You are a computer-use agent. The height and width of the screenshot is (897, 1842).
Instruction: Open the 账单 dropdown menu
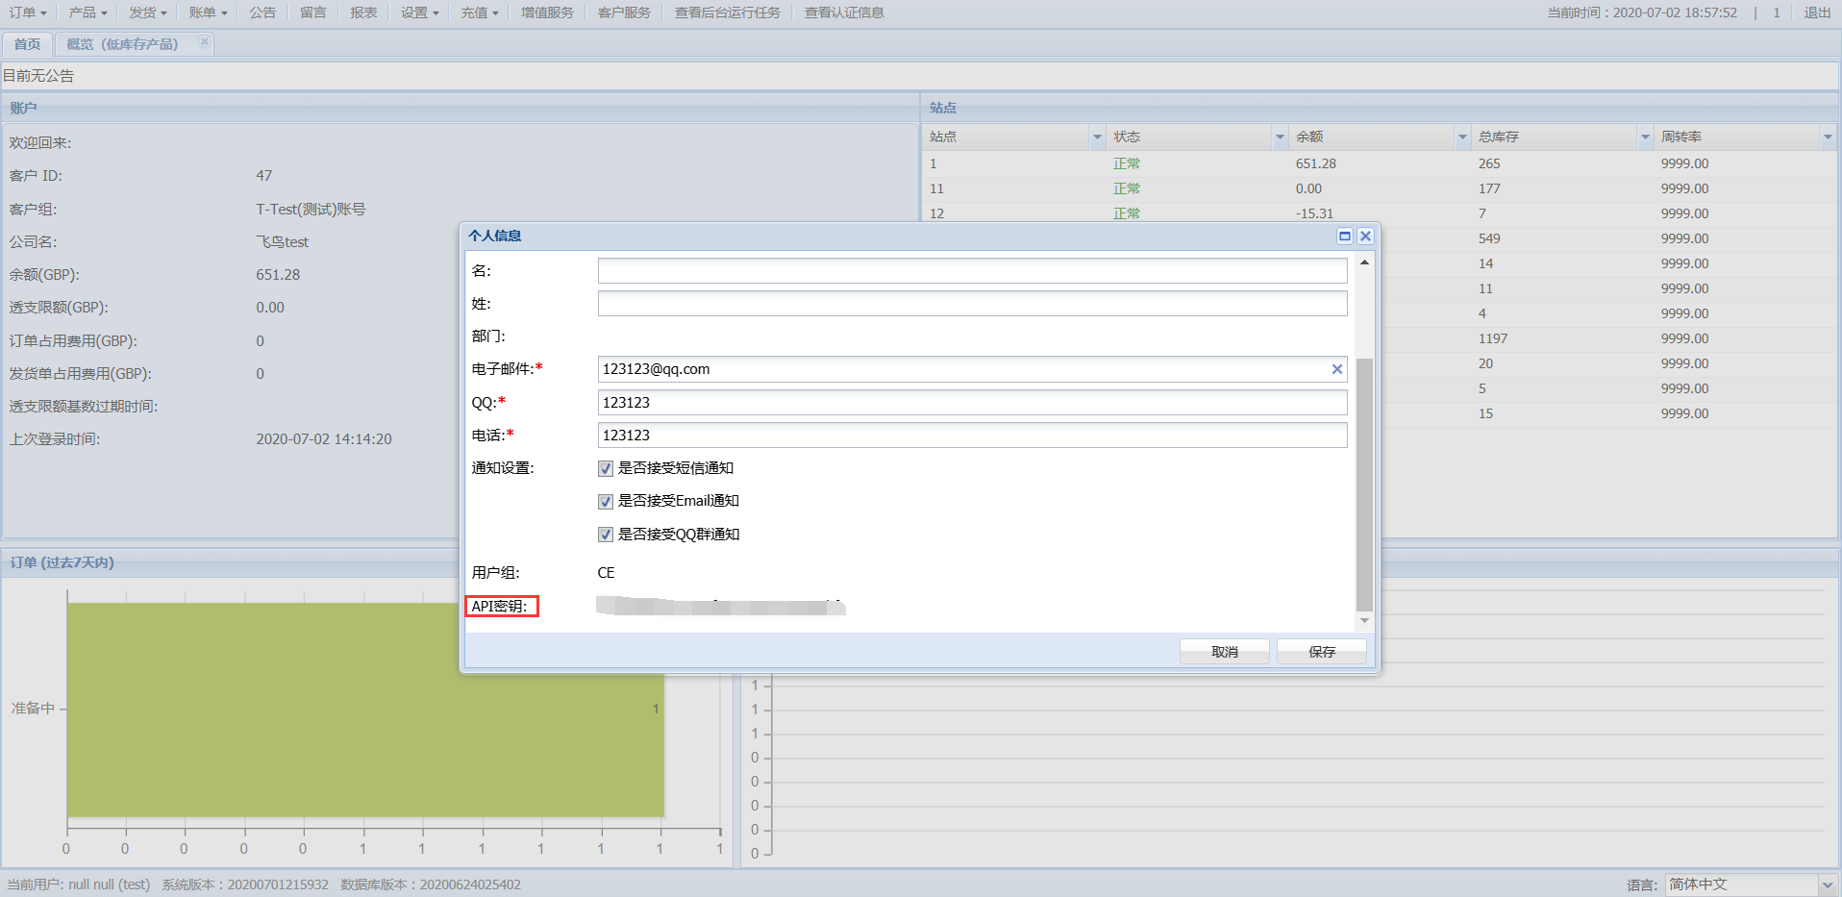point(208,12)
